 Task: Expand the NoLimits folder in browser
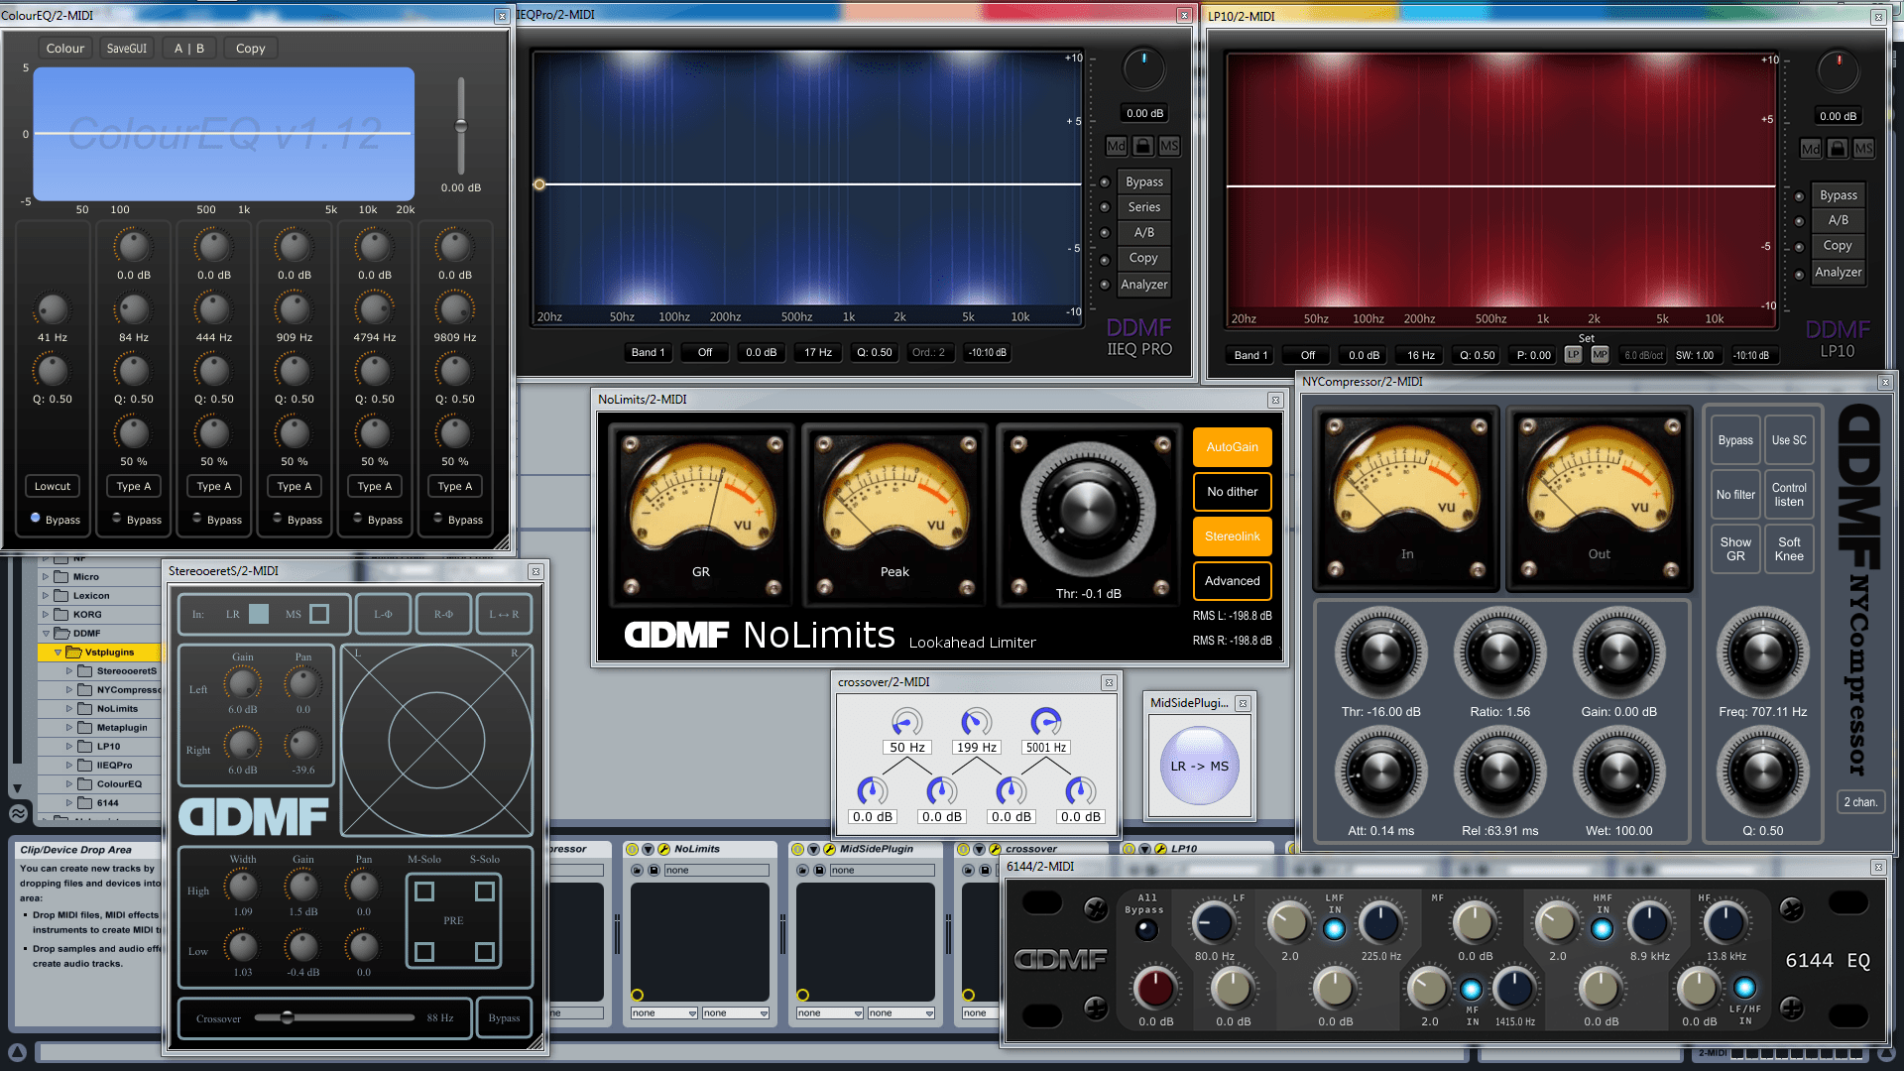pos(69,708)
